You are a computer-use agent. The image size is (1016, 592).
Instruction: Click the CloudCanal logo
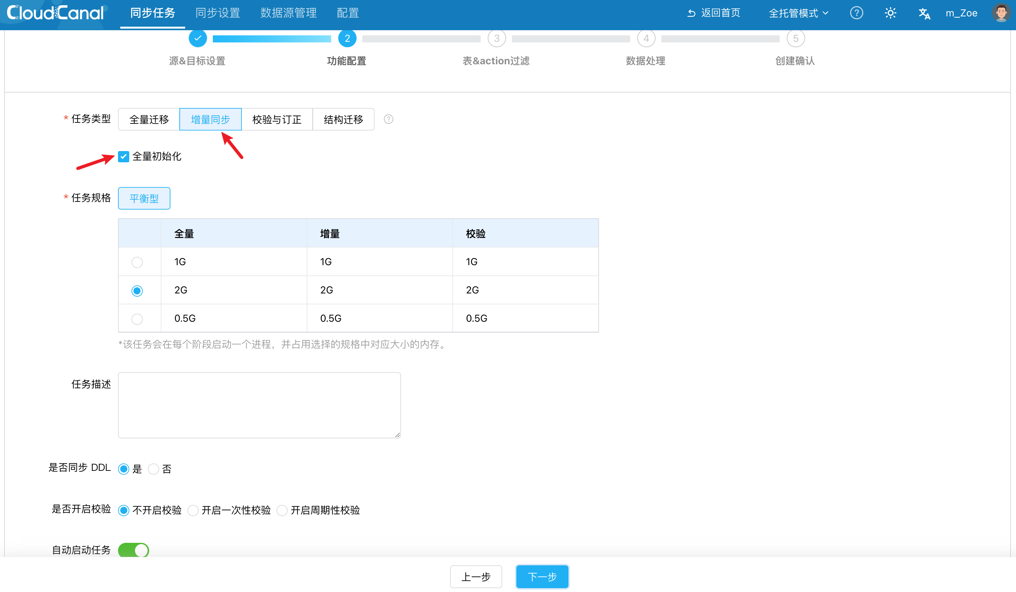(x=55, y=13)
